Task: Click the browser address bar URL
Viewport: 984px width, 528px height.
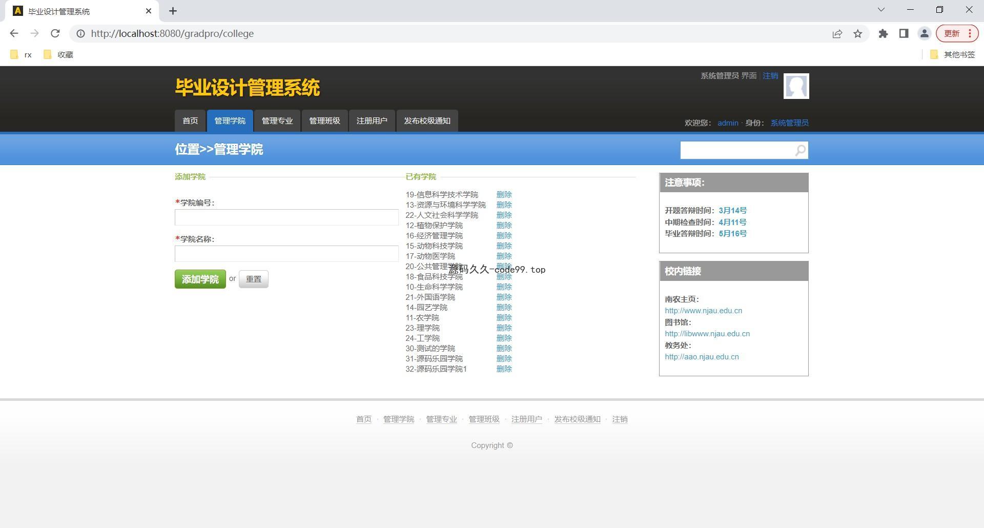Action: [172, 34]
